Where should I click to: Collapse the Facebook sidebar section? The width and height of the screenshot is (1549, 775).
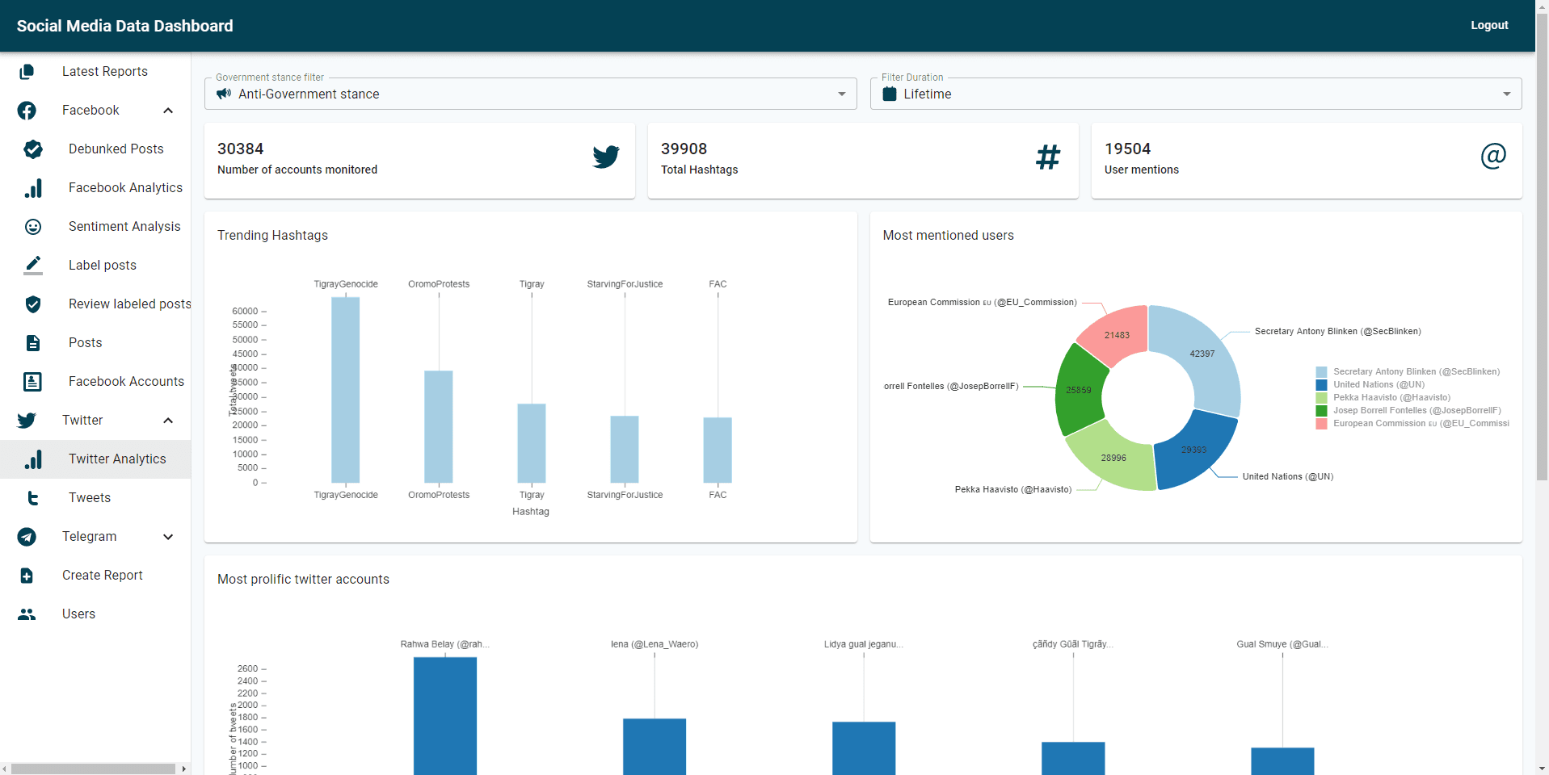point(168,111)
